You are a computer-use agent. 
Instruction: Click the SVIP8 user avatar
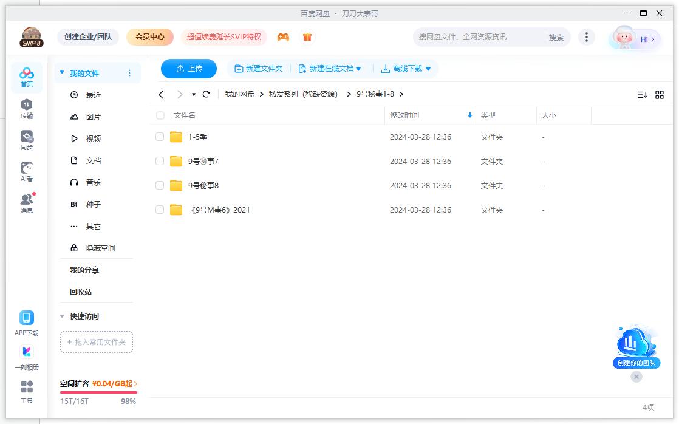[31, 37]
